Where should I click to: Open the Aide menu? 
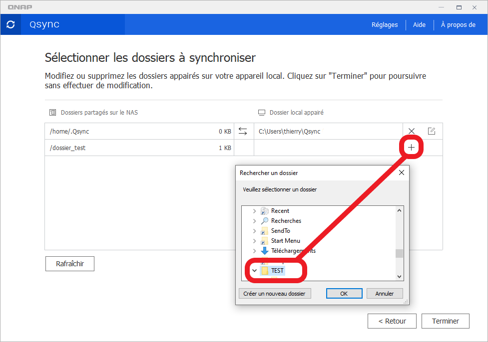(x=419, y=24)
